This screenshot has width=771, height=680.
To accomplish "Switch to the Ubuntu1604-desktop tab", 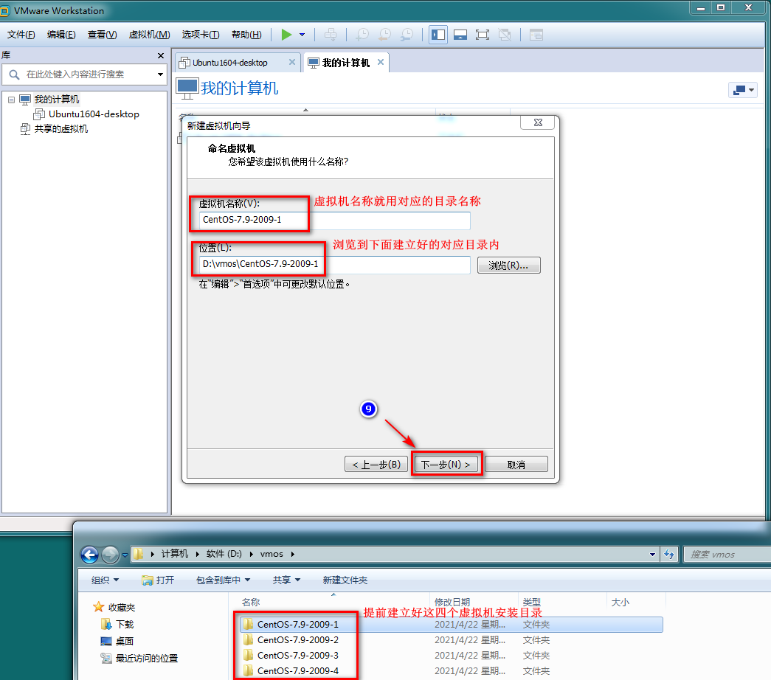I will click(230, 63).
